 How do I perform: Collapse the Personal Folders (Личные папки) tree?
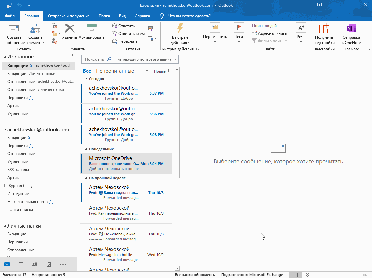click(5, 226)
